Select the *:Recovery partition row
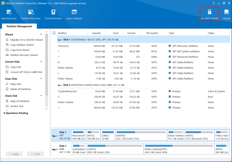232x162 pixels. click(143, 46)
